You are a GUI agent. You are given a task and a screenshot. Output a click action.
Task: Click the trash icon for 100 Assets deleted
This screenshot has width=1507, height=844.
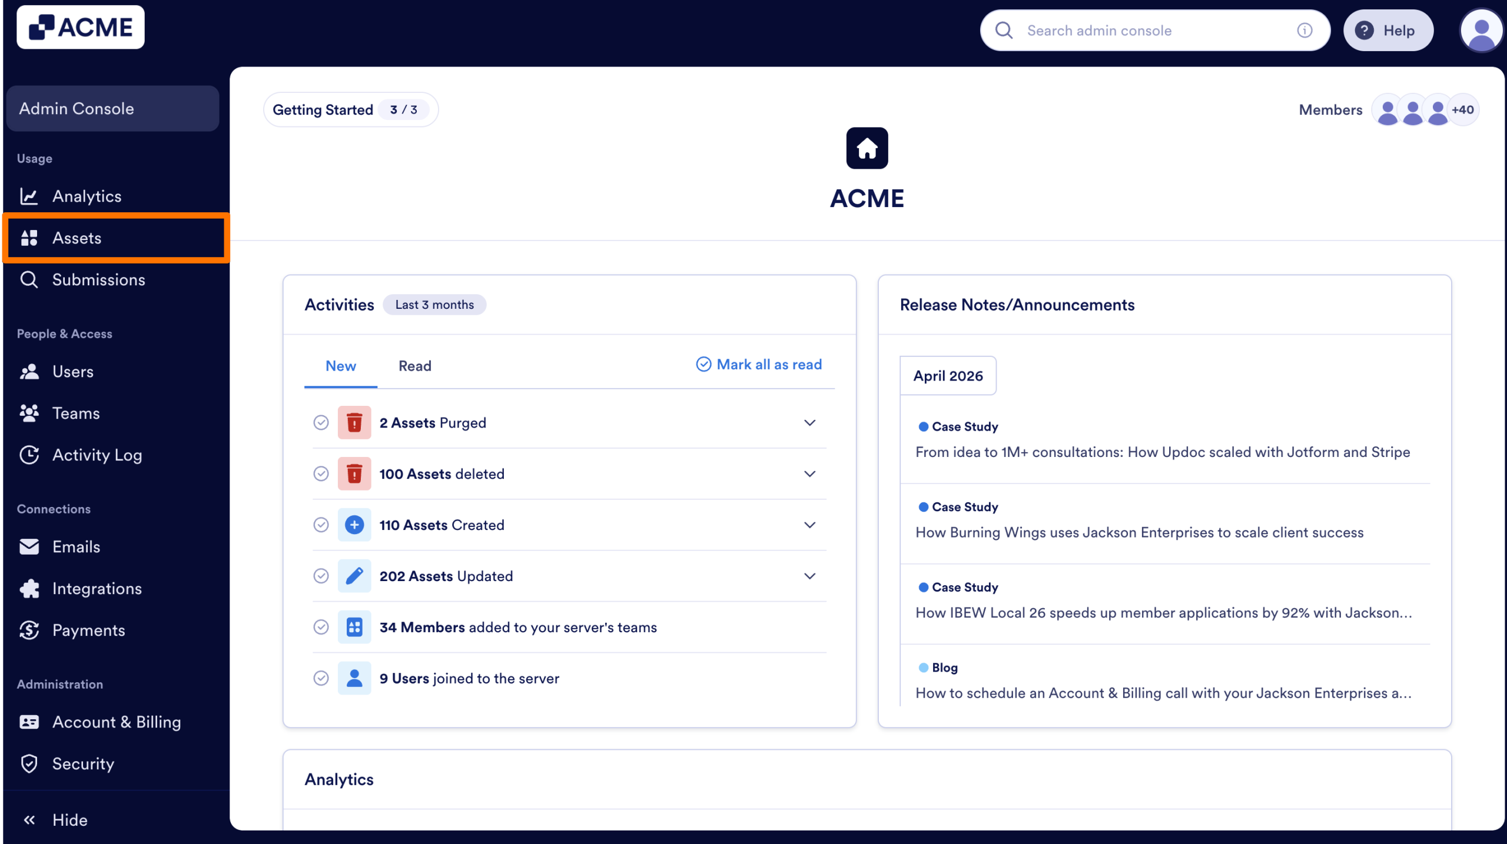[x=354, y=474]
